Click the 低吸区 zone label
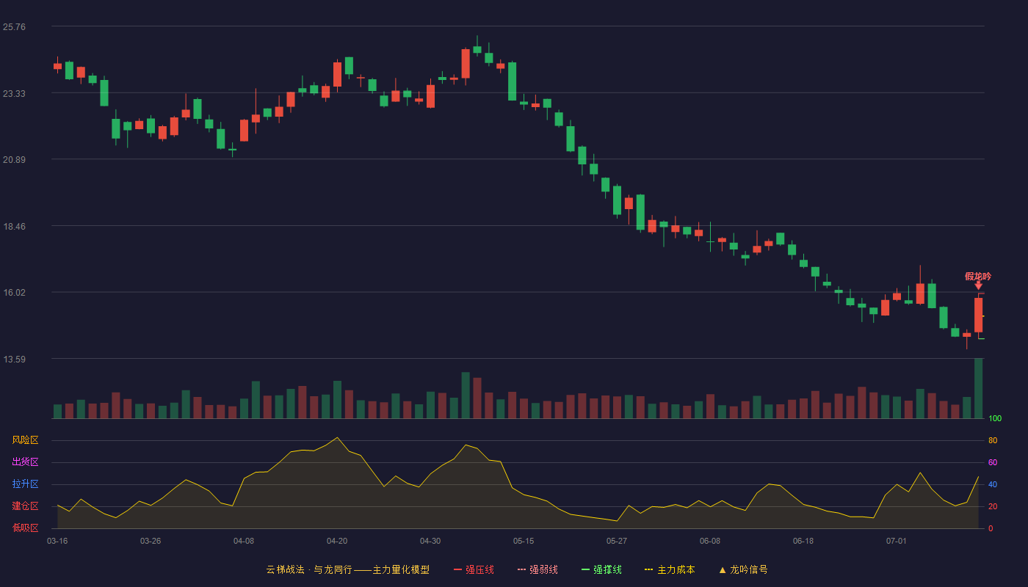Viewport: 1028px width, 587px height. (x=25, y=528)
